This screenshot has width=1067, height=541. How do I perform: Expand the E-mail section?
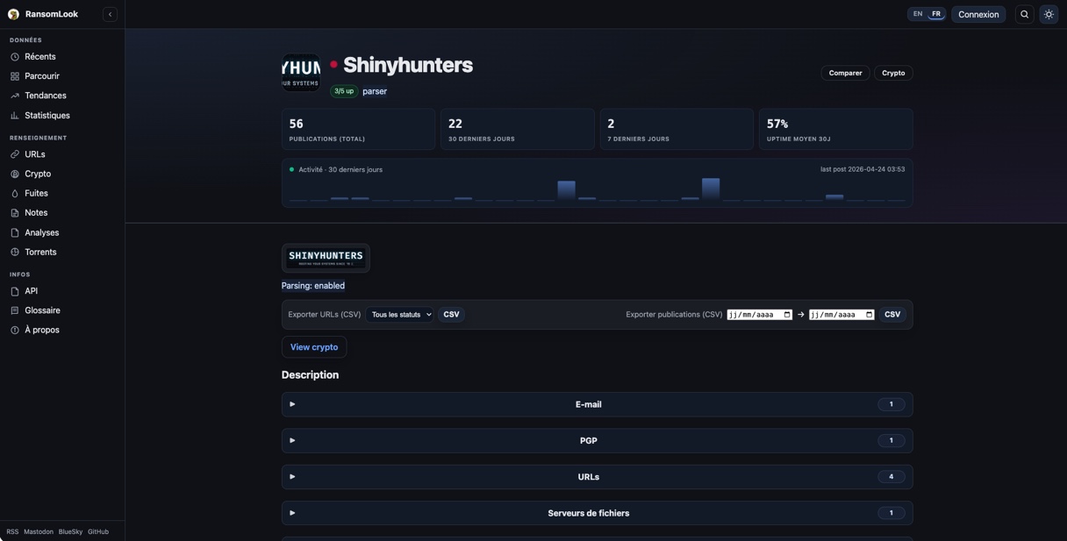point(588,404)
